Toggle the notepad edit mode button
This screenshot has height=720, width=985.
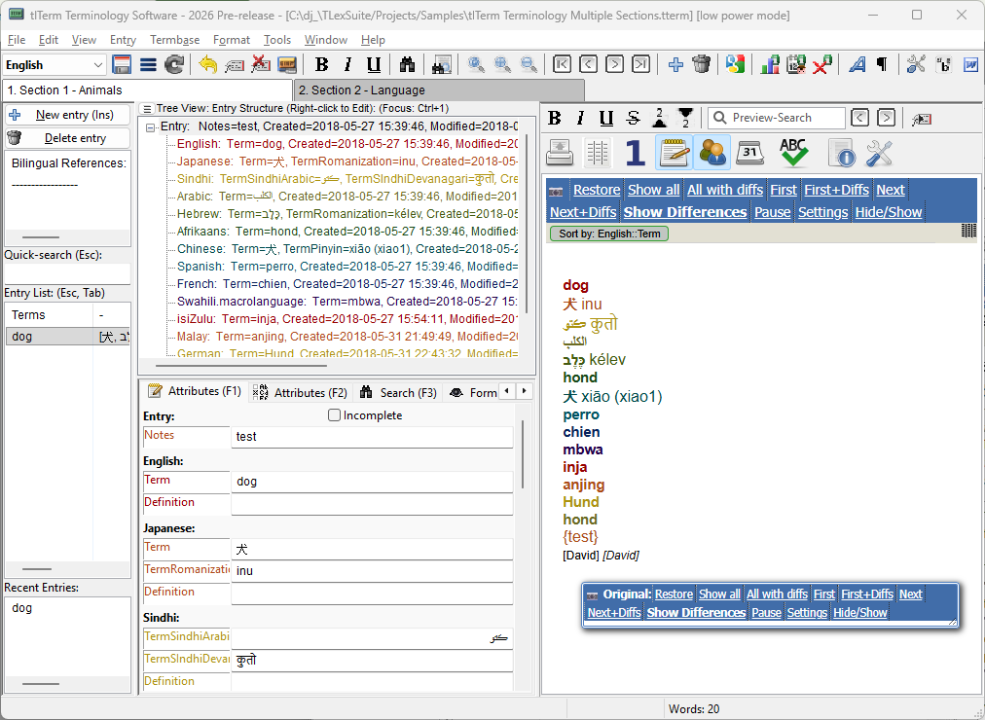[675, 153]
